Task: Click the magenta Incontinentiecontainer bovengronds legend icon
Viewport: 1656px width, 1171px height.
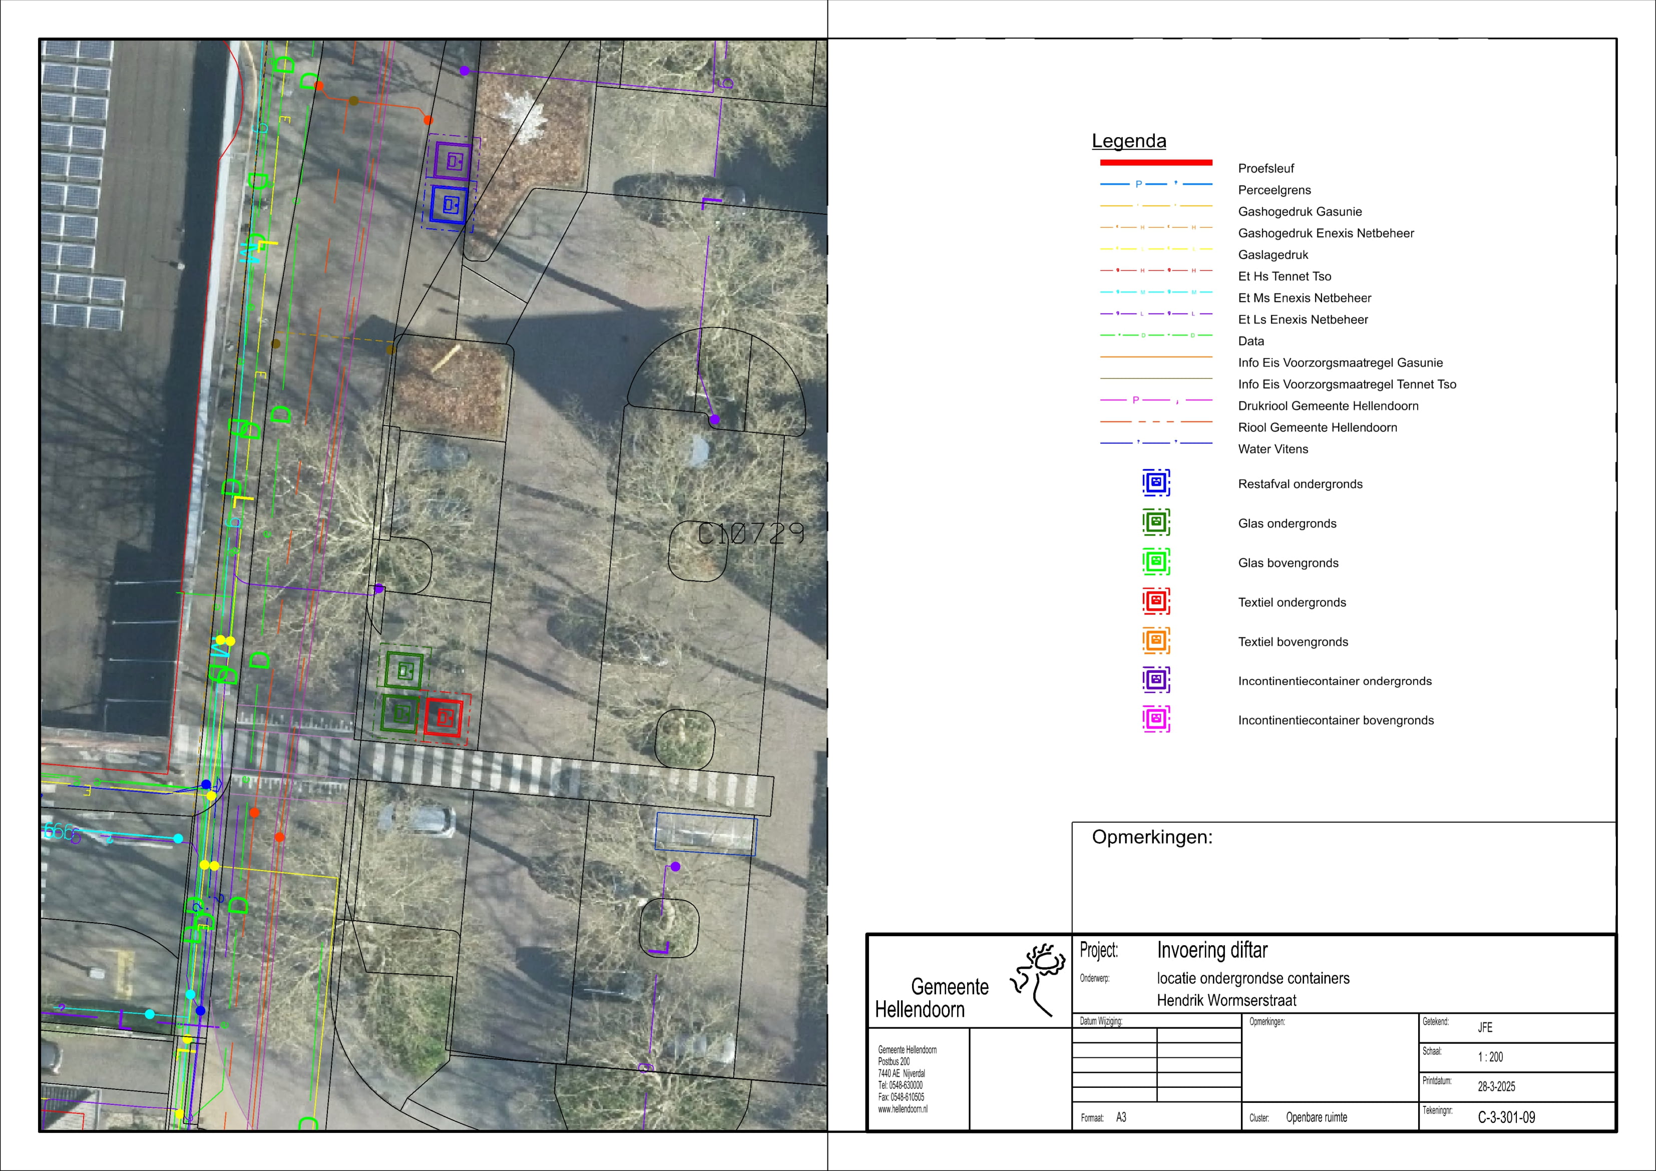Action: [x=1155, y=719]
